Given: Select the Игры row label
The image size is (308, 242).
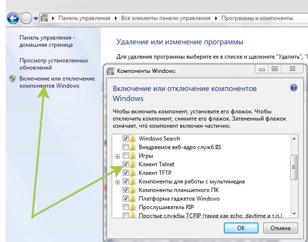Looking at the screenshot, I should 146,156.
